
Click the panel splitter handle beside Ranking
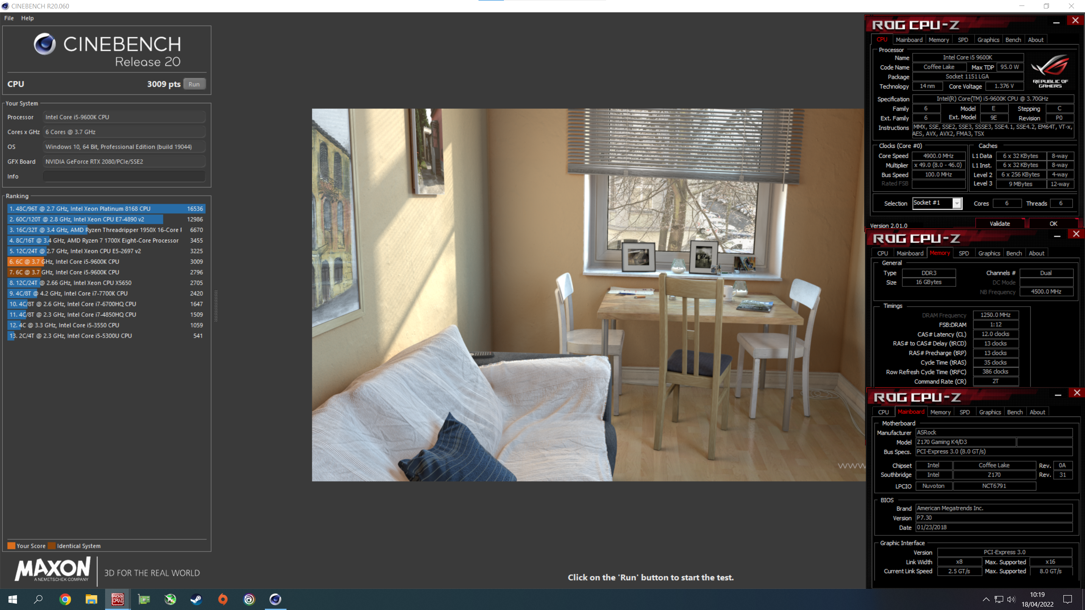pos(216,306)
